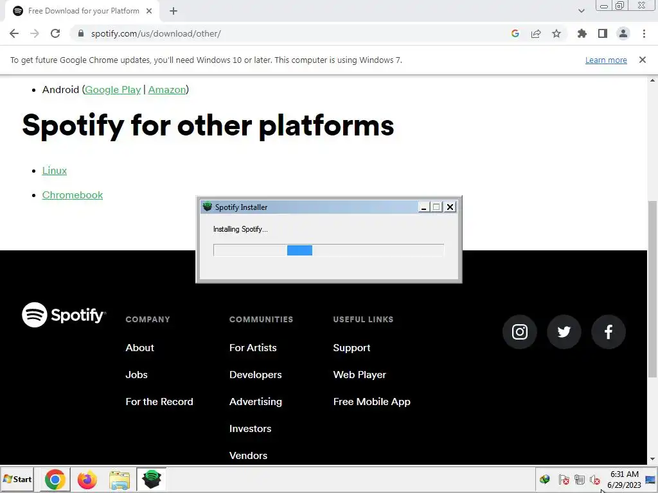Minimize the Spotify Installer dialog
Viewport: 658px width, 493px height.
point(424,207)
